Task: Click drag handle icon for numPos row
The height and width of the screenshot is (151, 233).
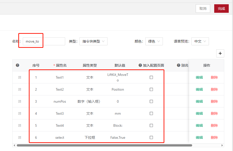Action: pyautogui.click(x=20, y=101)
